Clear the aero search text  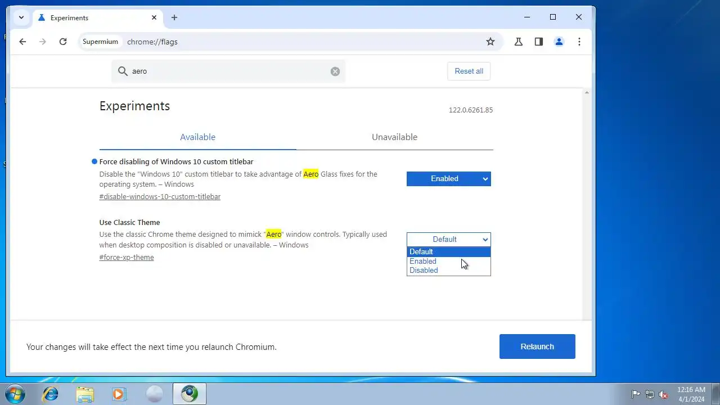tap(335, 71)
